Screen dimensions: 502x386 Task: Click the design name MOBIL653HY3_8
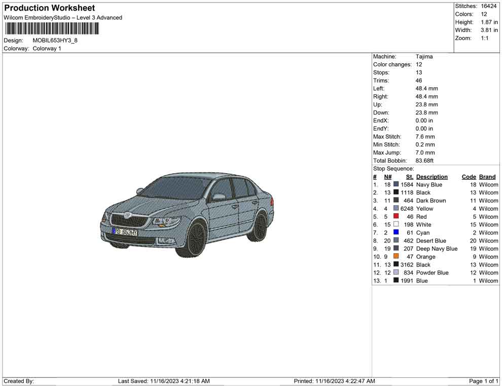[x=54, y=41]
